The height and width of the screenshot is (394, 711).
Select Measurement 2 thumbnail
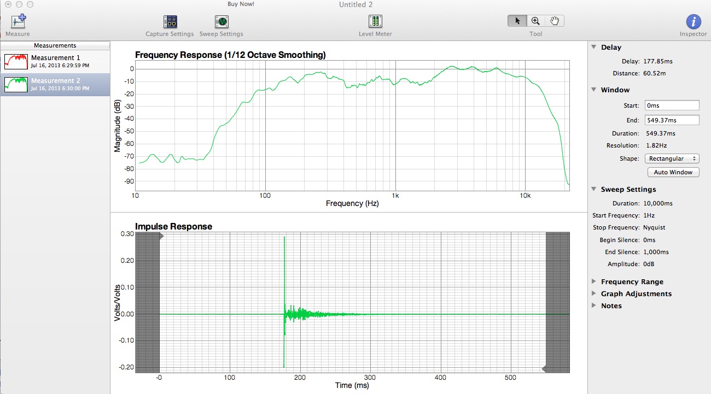pos(15,84)
